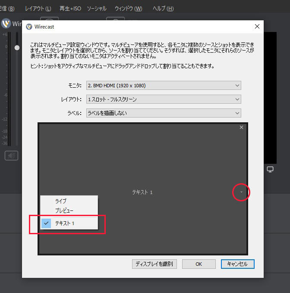Image resolution: width=290 pixels, height=293 pixels.
Task: Click the ディスプレイを識別 button
Action: [154, 264]
